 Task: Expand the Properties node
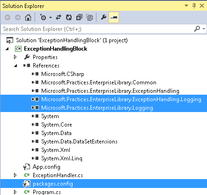tap(15, 57)
